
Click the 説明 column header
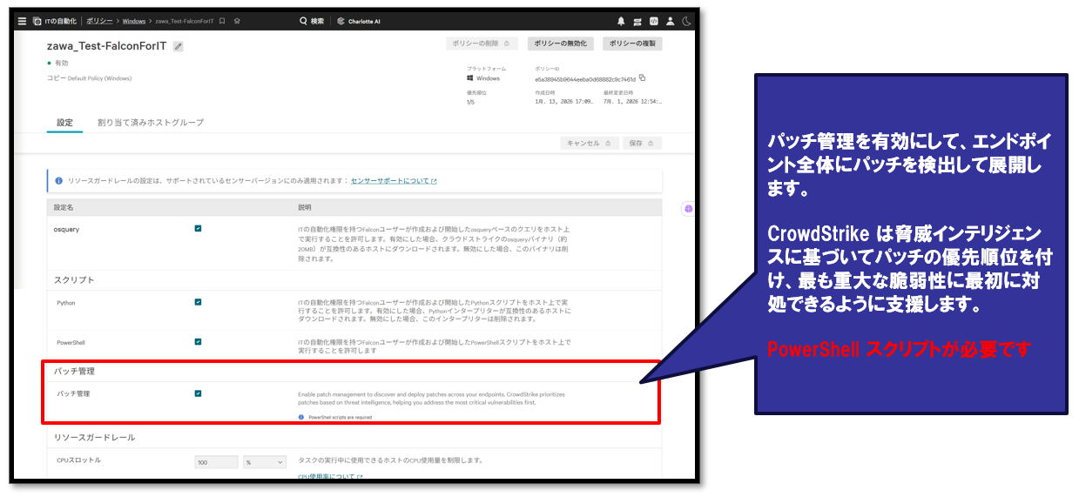(x=305, y=208)
